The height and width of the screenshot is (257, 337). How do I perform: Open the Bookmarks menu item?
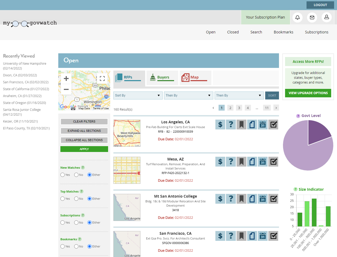point(283,32)
